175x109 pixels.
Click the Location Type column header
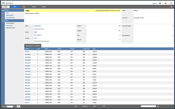point(86,49)
